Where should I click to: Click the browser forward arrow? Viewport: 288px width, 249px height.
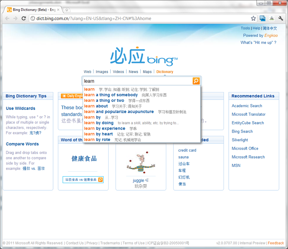pyautogui.click(x=15, y=18)
